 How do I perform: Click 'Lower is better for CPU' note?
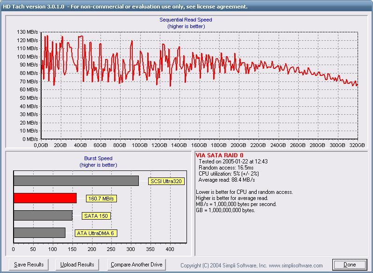[x=244, y=192]
